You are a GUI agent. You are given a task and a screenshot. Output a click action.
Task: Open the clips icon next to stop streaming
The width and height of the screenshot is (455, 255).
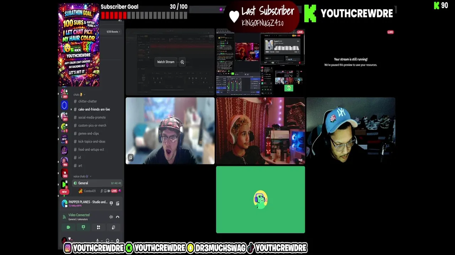pyautogui.click(x=118, y=203)
